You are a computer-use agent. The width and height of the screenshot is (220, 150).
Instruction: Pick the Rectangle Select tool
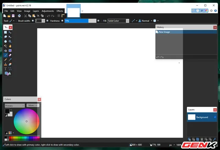5,32
